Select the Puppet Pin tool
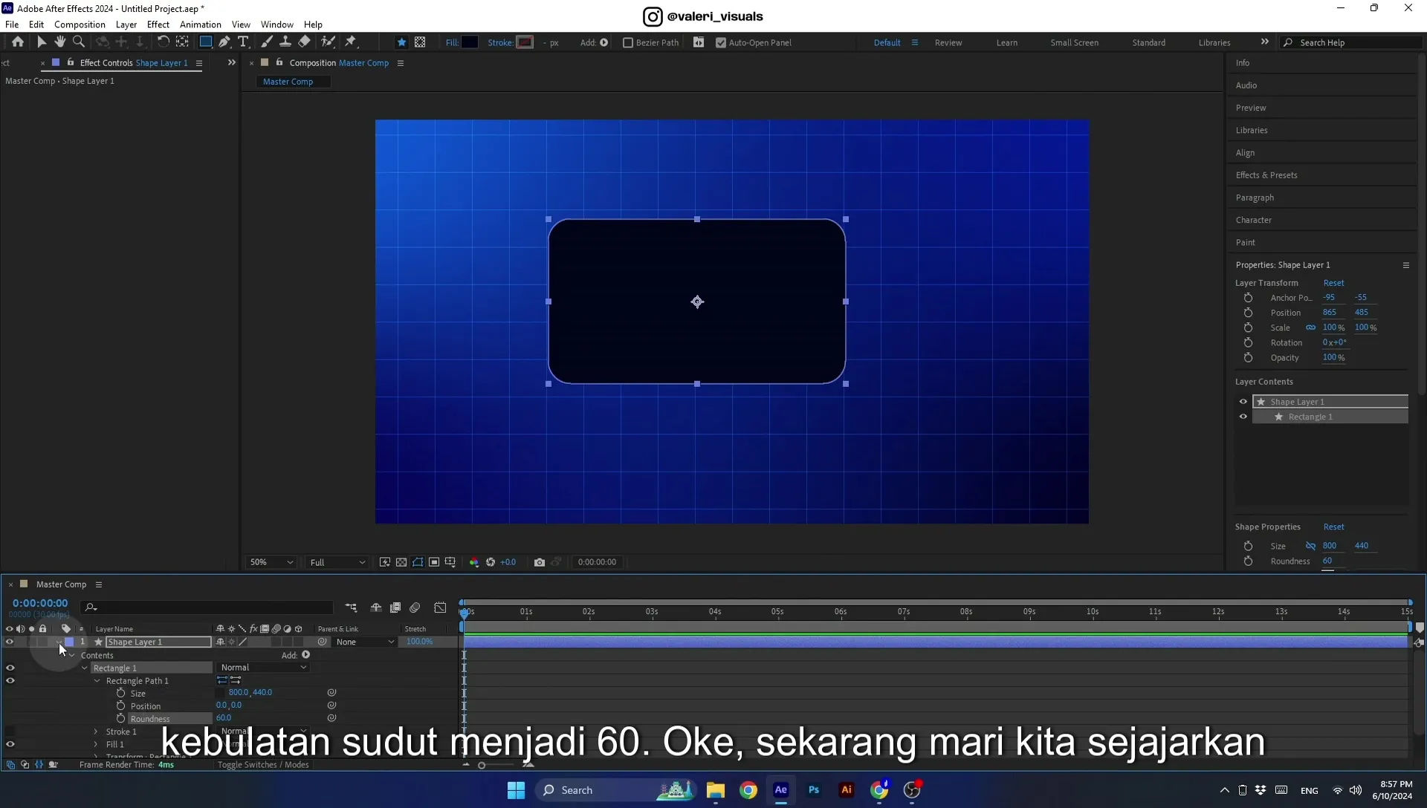Viewport: 1427px width, 808px height. (351, 42)
